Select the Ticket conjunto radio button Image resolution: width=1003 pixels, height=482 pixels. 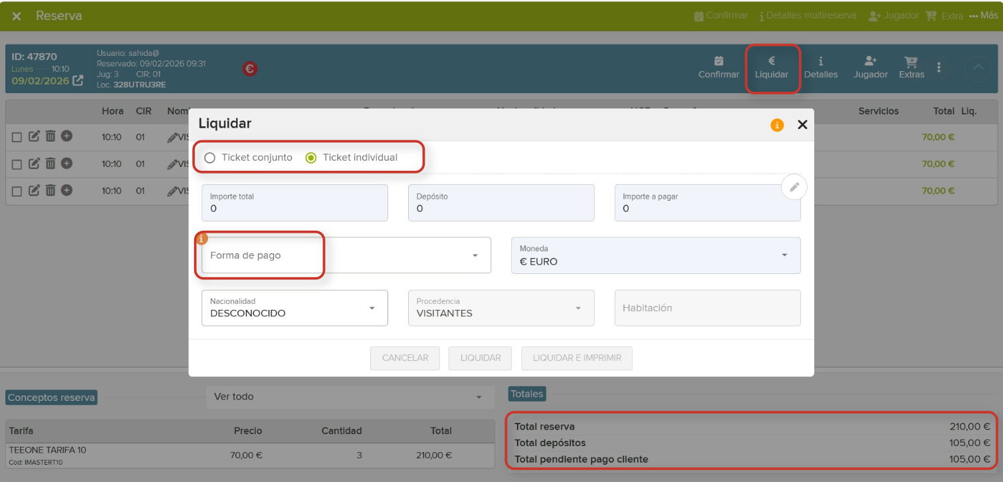210,158
